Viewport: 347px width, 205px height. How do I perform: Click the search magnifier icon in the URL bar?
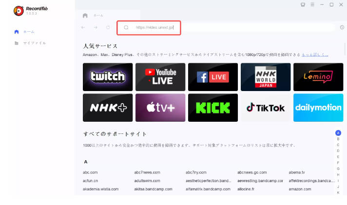(126, 27)
